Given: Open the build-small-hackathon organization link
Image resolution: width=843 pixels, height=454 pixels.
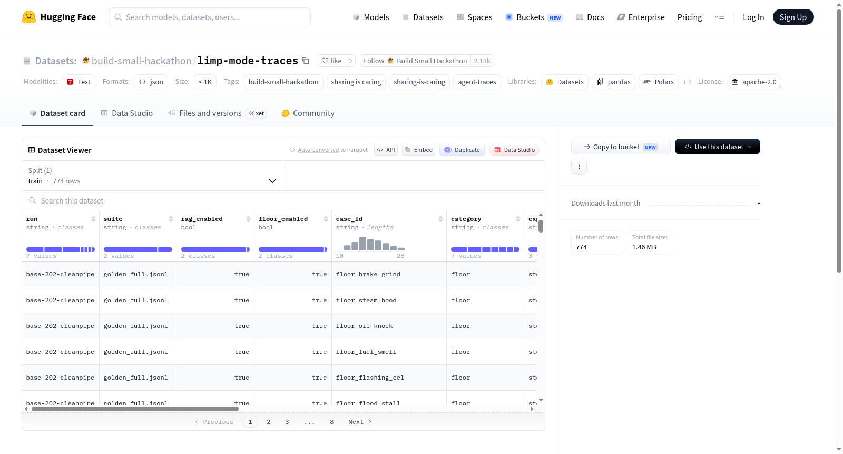Looking at the screenshot, I should [x=141, y=61].
